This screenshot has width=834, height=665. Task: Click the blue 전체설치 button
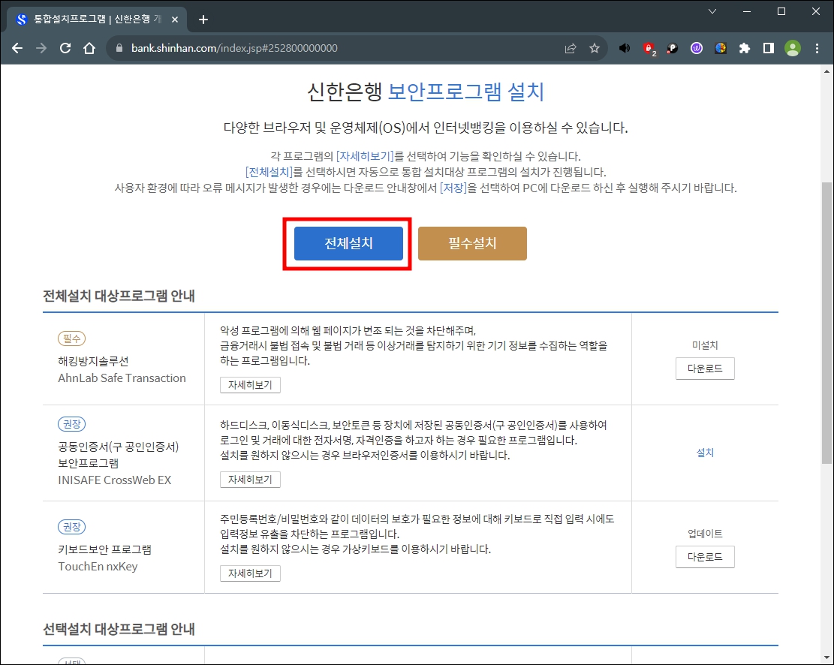348,244
